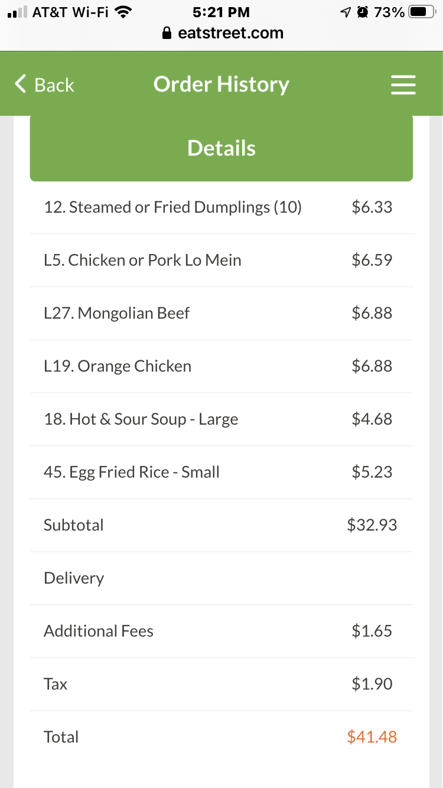
Task: Tap the padlock icon in address bar
Action: [168, 33]
